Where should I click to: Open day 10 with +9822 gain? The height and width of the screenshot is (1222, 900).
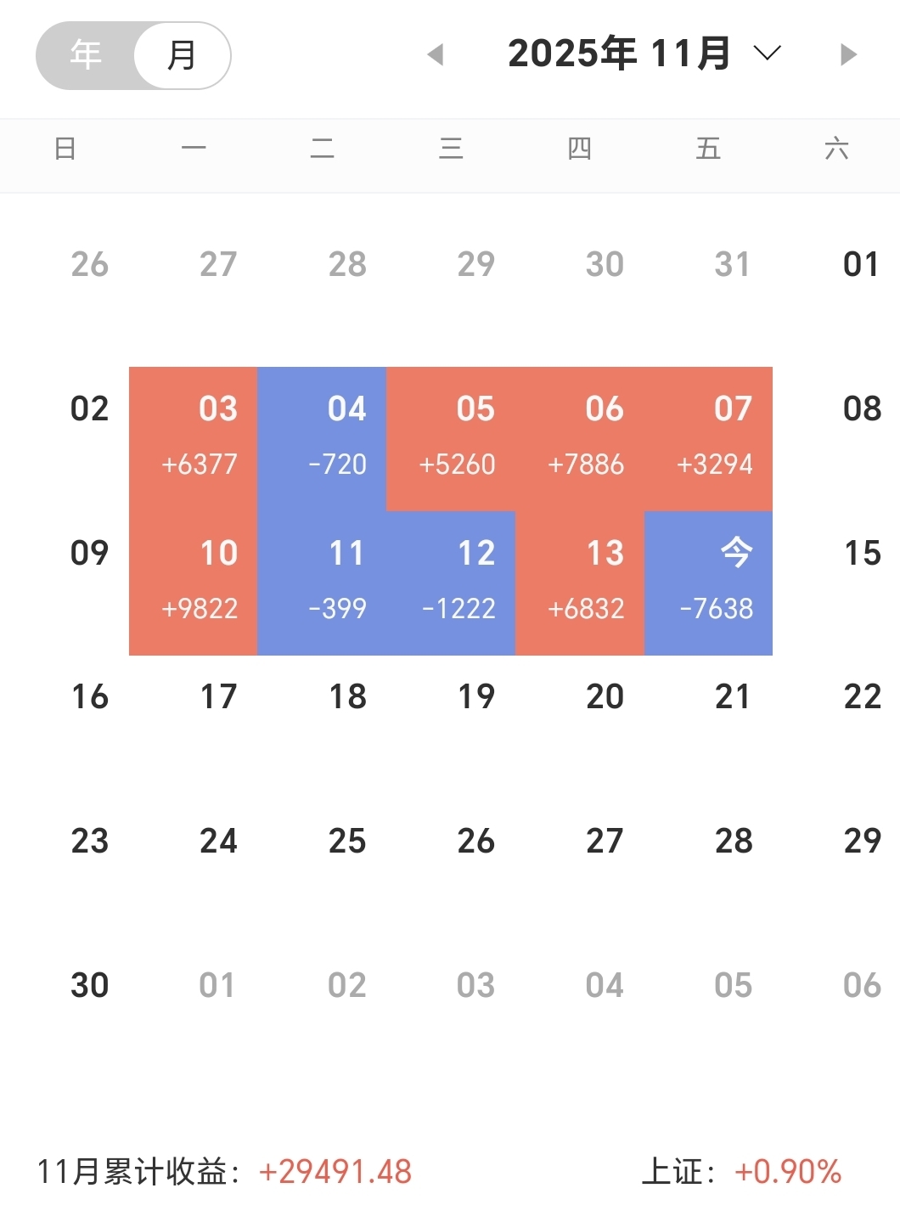pyautogui.click(x=194, y=583)
